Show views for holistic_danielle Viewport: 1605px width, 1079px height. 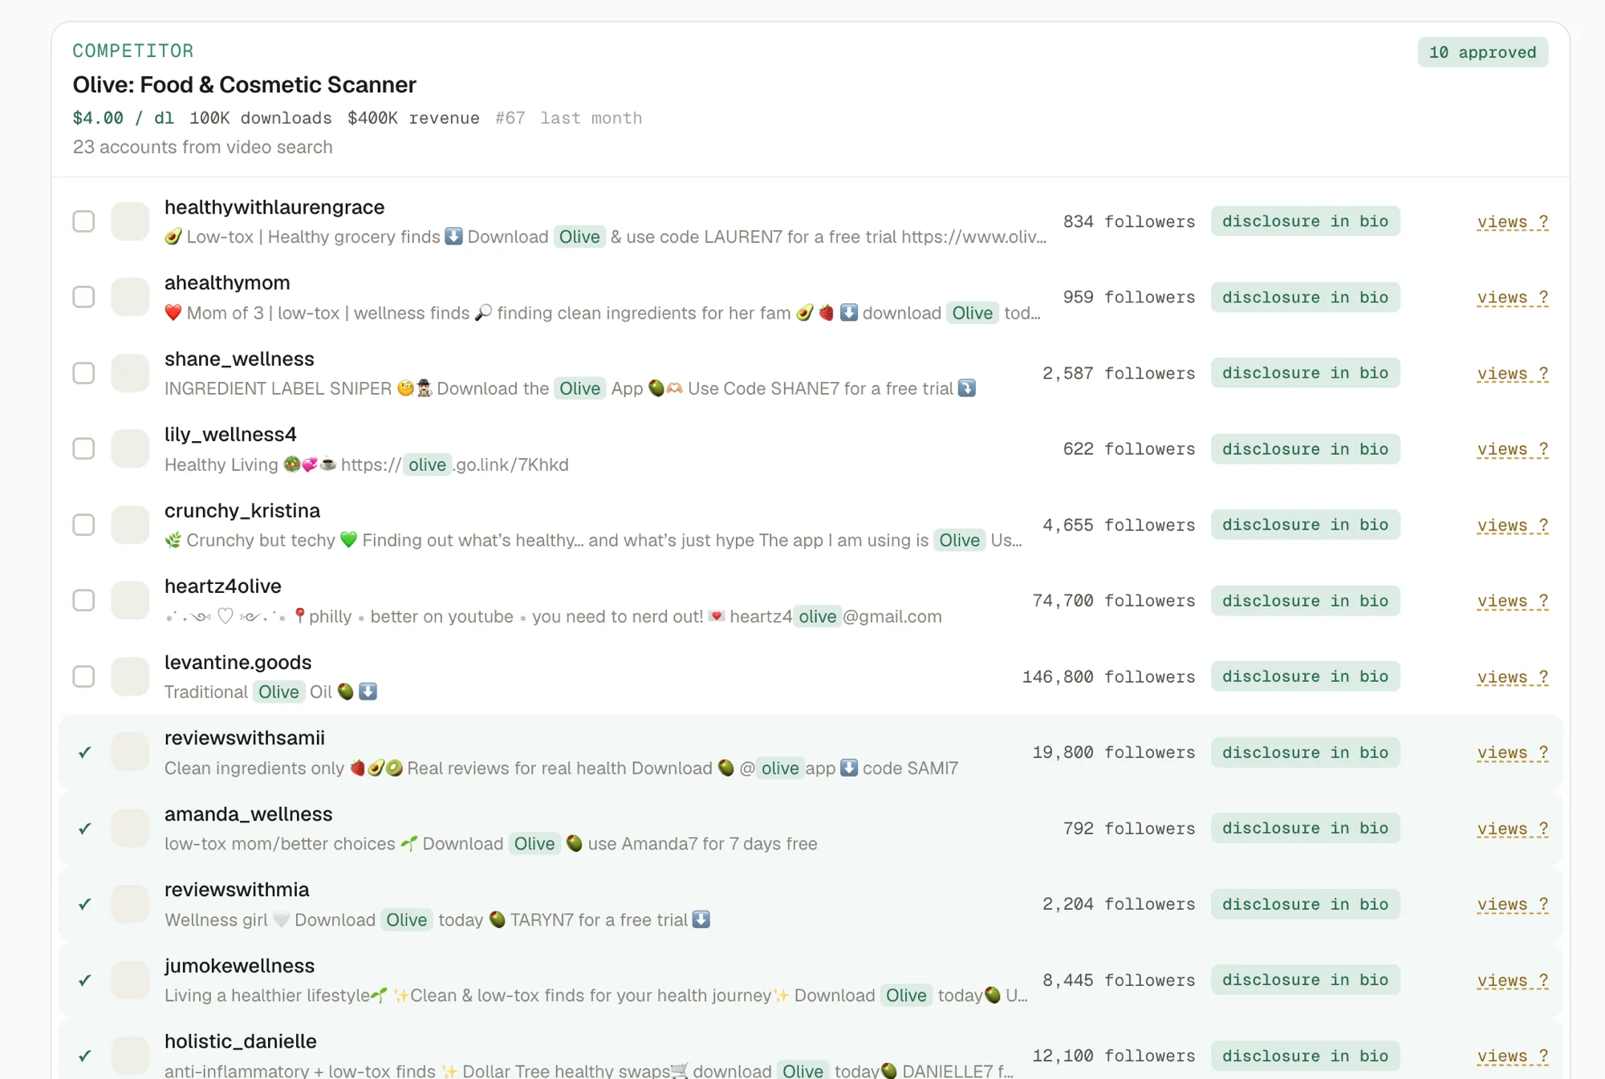click(x=1513, y=1057)
